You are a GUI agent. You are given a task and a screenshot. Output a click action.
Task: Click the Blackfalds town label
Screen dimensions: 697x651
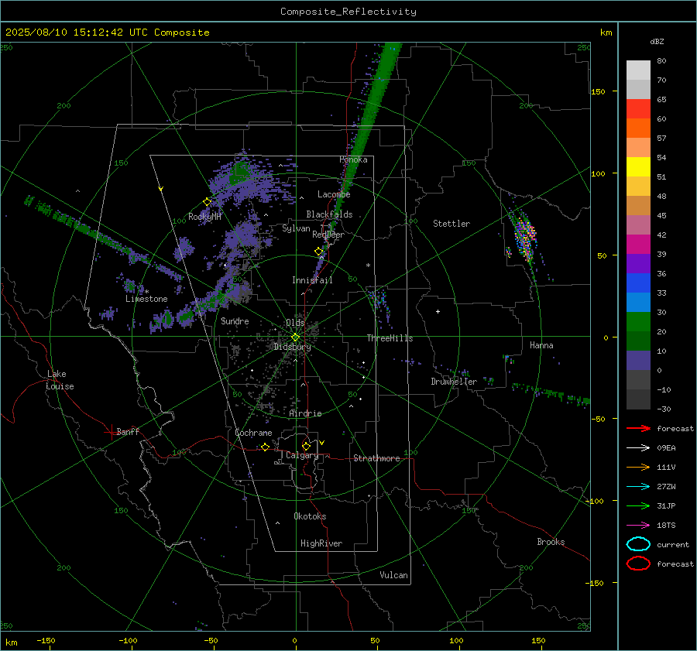329,214
